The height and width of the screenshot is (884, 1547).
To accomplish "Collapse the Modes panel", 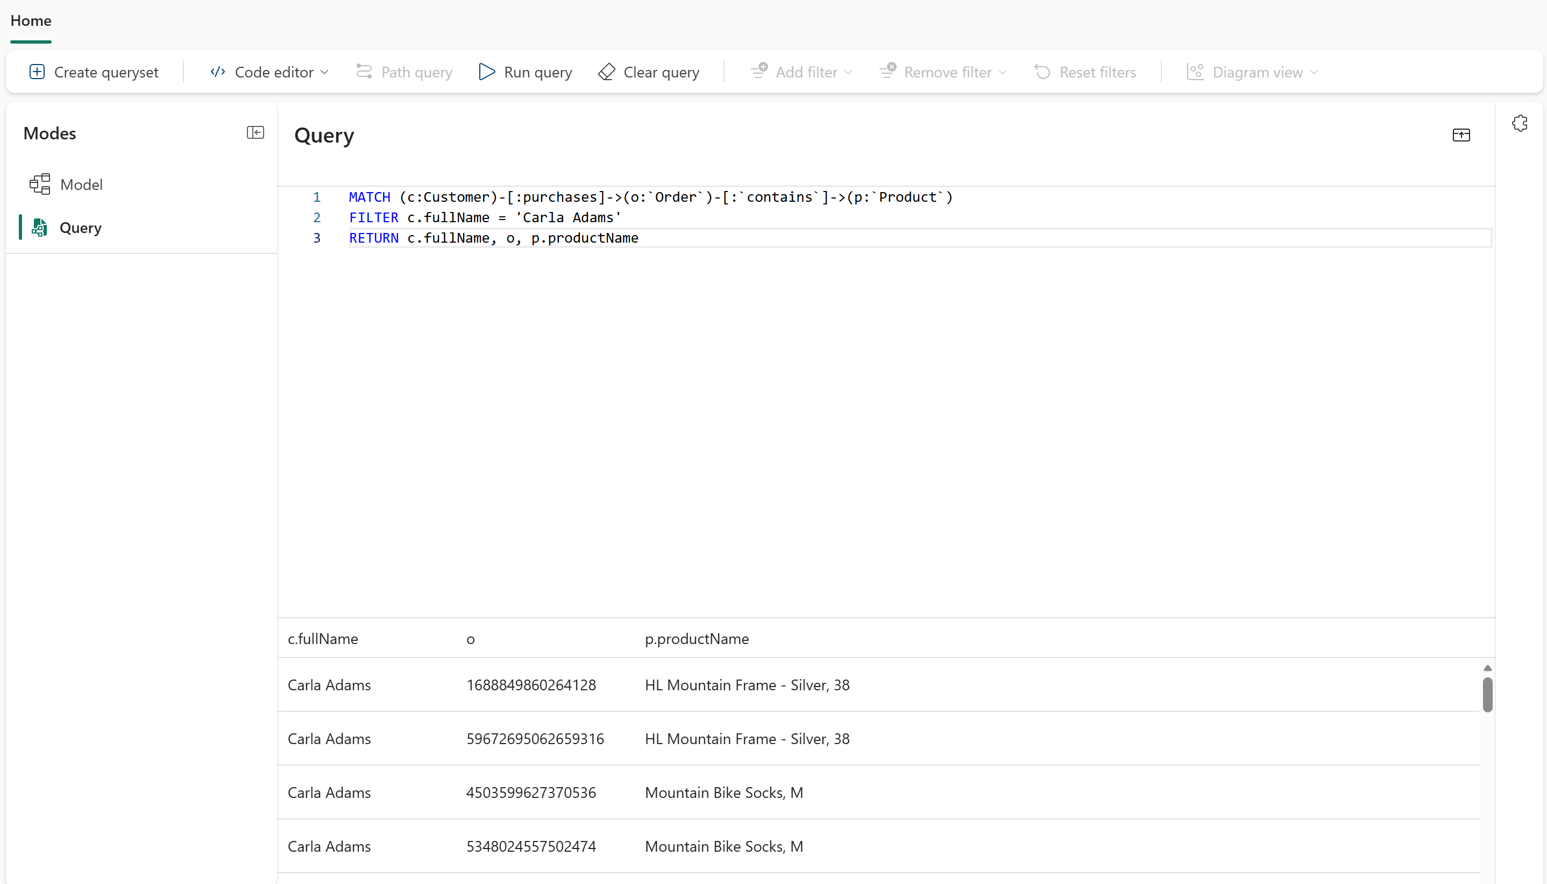I will pyautogui.click(x=256, y=132).
